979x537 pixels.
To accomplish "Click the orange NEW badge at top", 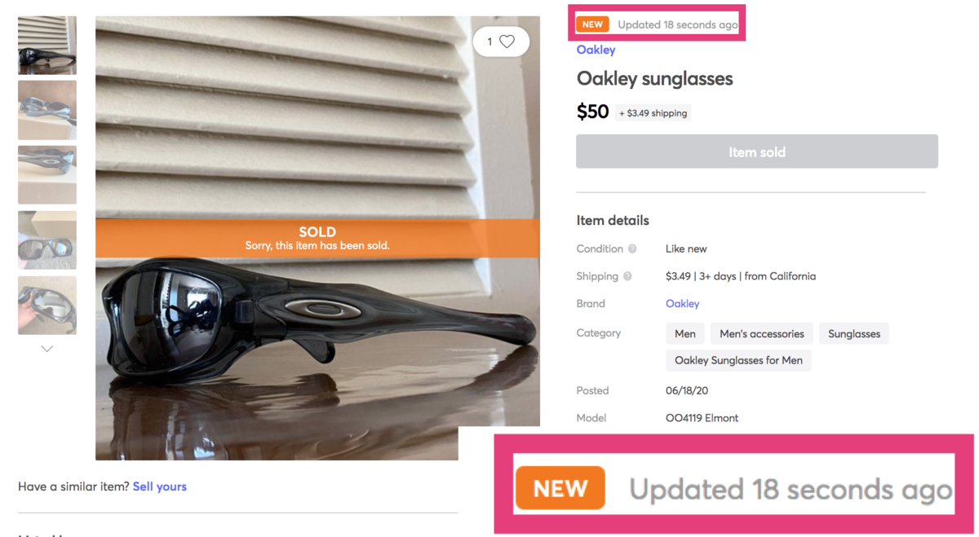I will (x=592, y=24).
